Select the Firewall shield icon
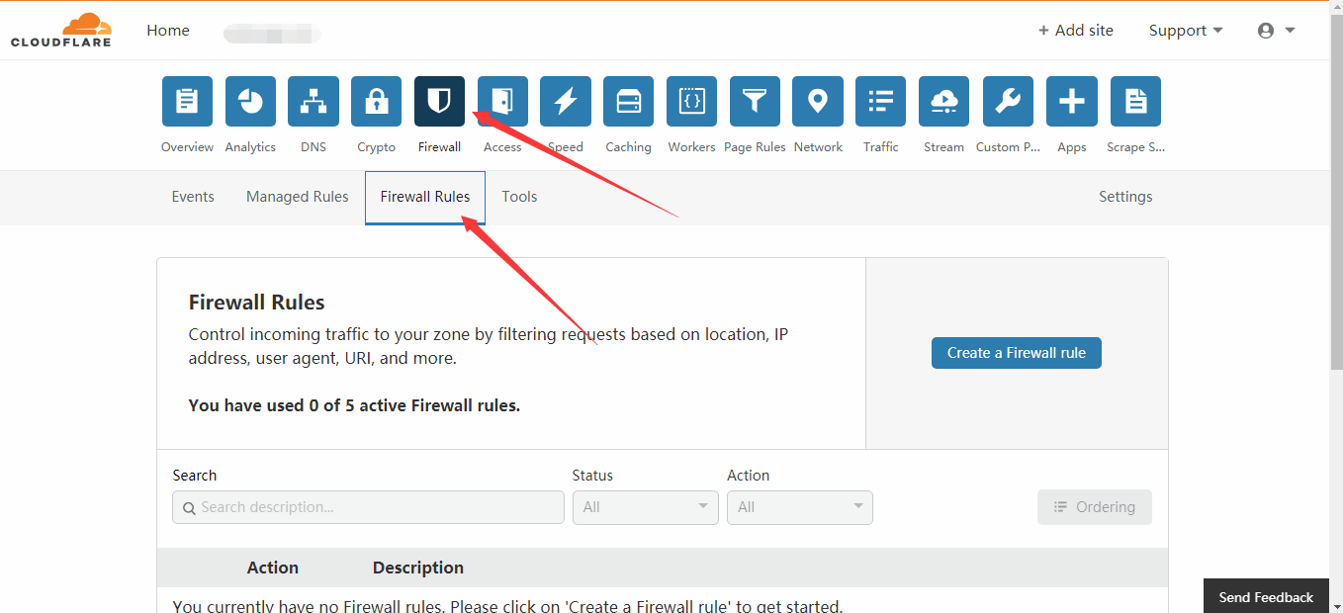Image resolution: width=1343 pixels, height=613 pixels. coord(439,102)
